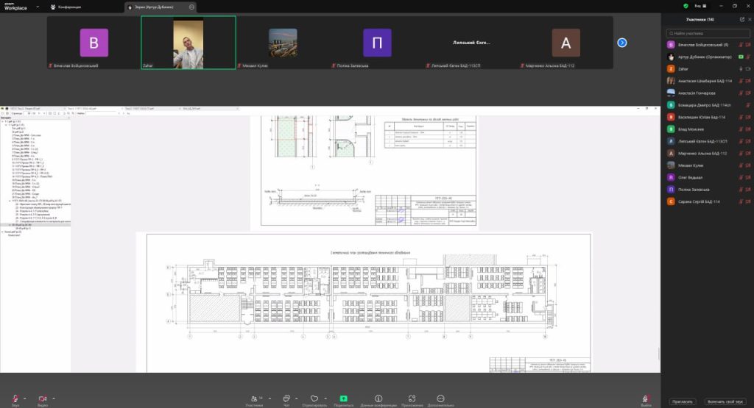Click the Пригласить button

pos(682,401)
